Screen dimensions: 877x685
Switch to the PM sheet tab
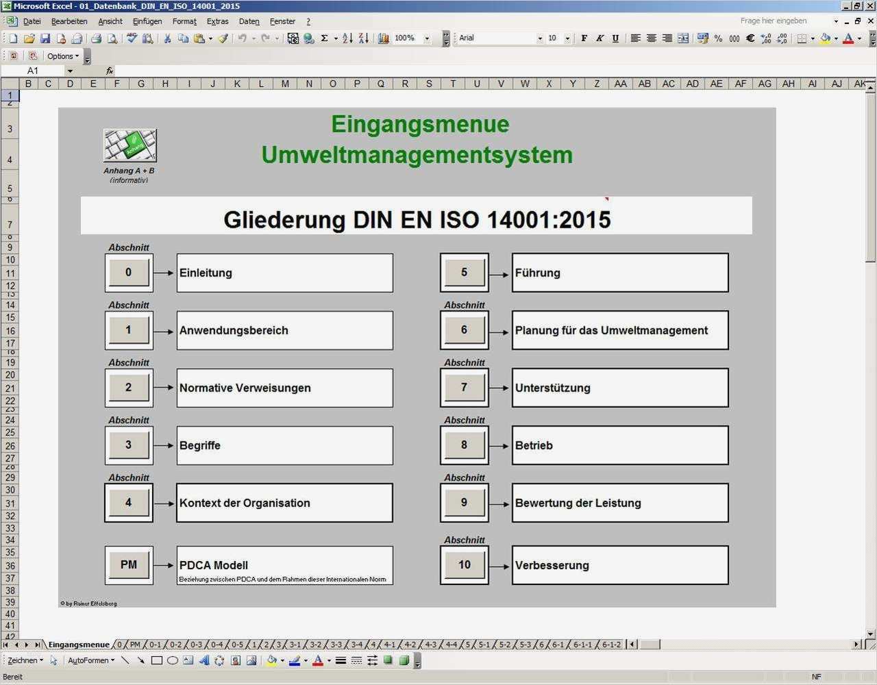click(134, 645)
